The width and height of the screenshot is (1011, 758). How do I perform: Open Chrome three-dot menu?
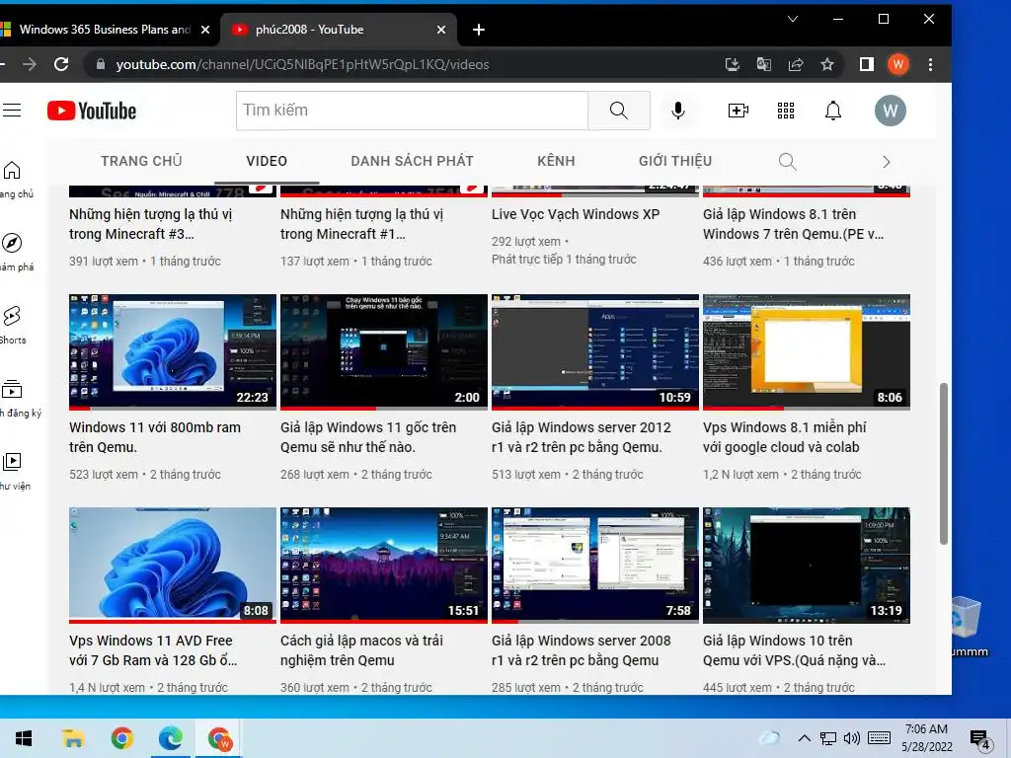[x=930, y=64]
